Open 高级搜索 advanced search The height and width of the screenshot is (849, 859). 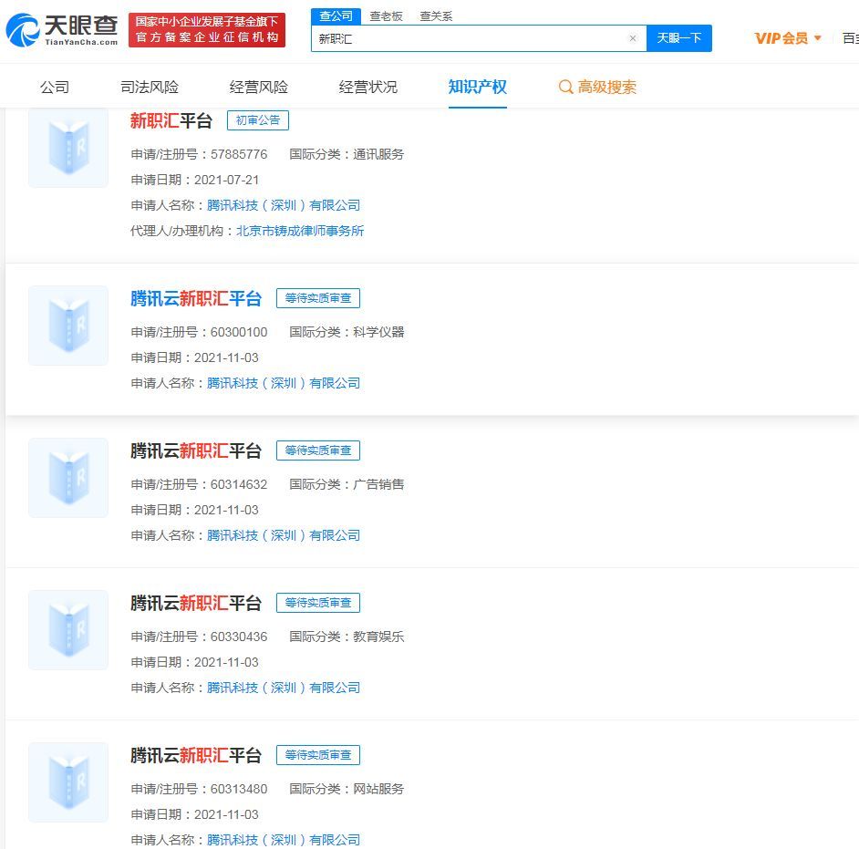[597, 87]
